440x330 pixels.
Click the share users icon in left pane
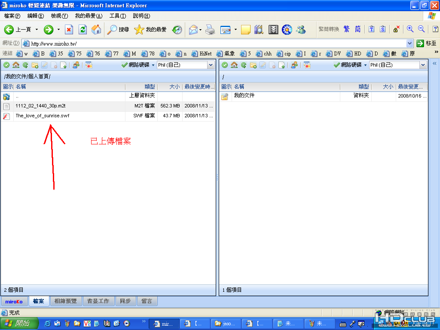[76, 65]
